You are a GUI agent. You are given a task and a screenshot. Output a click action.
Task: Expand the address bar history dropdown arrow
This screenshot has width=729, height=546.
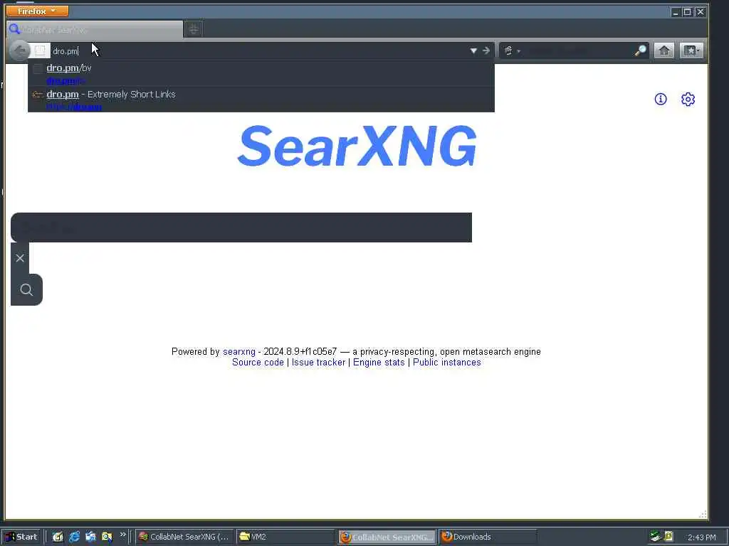473,50
